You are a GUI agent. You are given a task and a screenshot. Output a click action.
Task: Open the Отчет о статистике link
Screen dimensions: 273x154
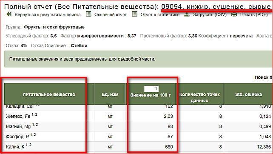click(x=160, y=14)
